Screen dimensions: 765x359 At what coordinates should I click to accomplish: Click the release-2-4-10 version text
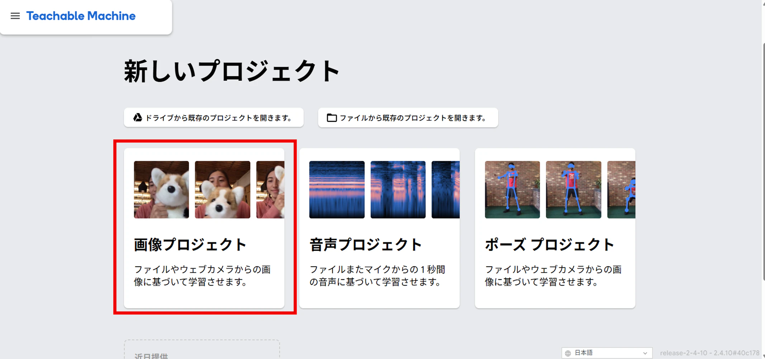point(710,353)
